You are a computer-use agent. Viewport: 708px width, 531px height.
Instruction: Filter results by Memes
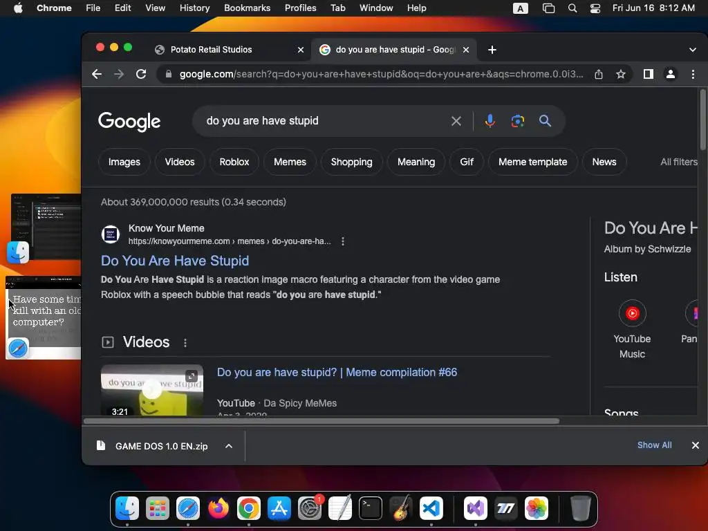coord(290,162)
